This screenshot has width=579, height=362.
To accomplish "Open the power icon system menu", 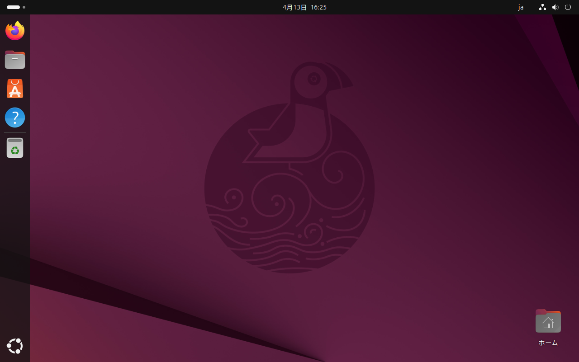I will [x=568, y=7].
